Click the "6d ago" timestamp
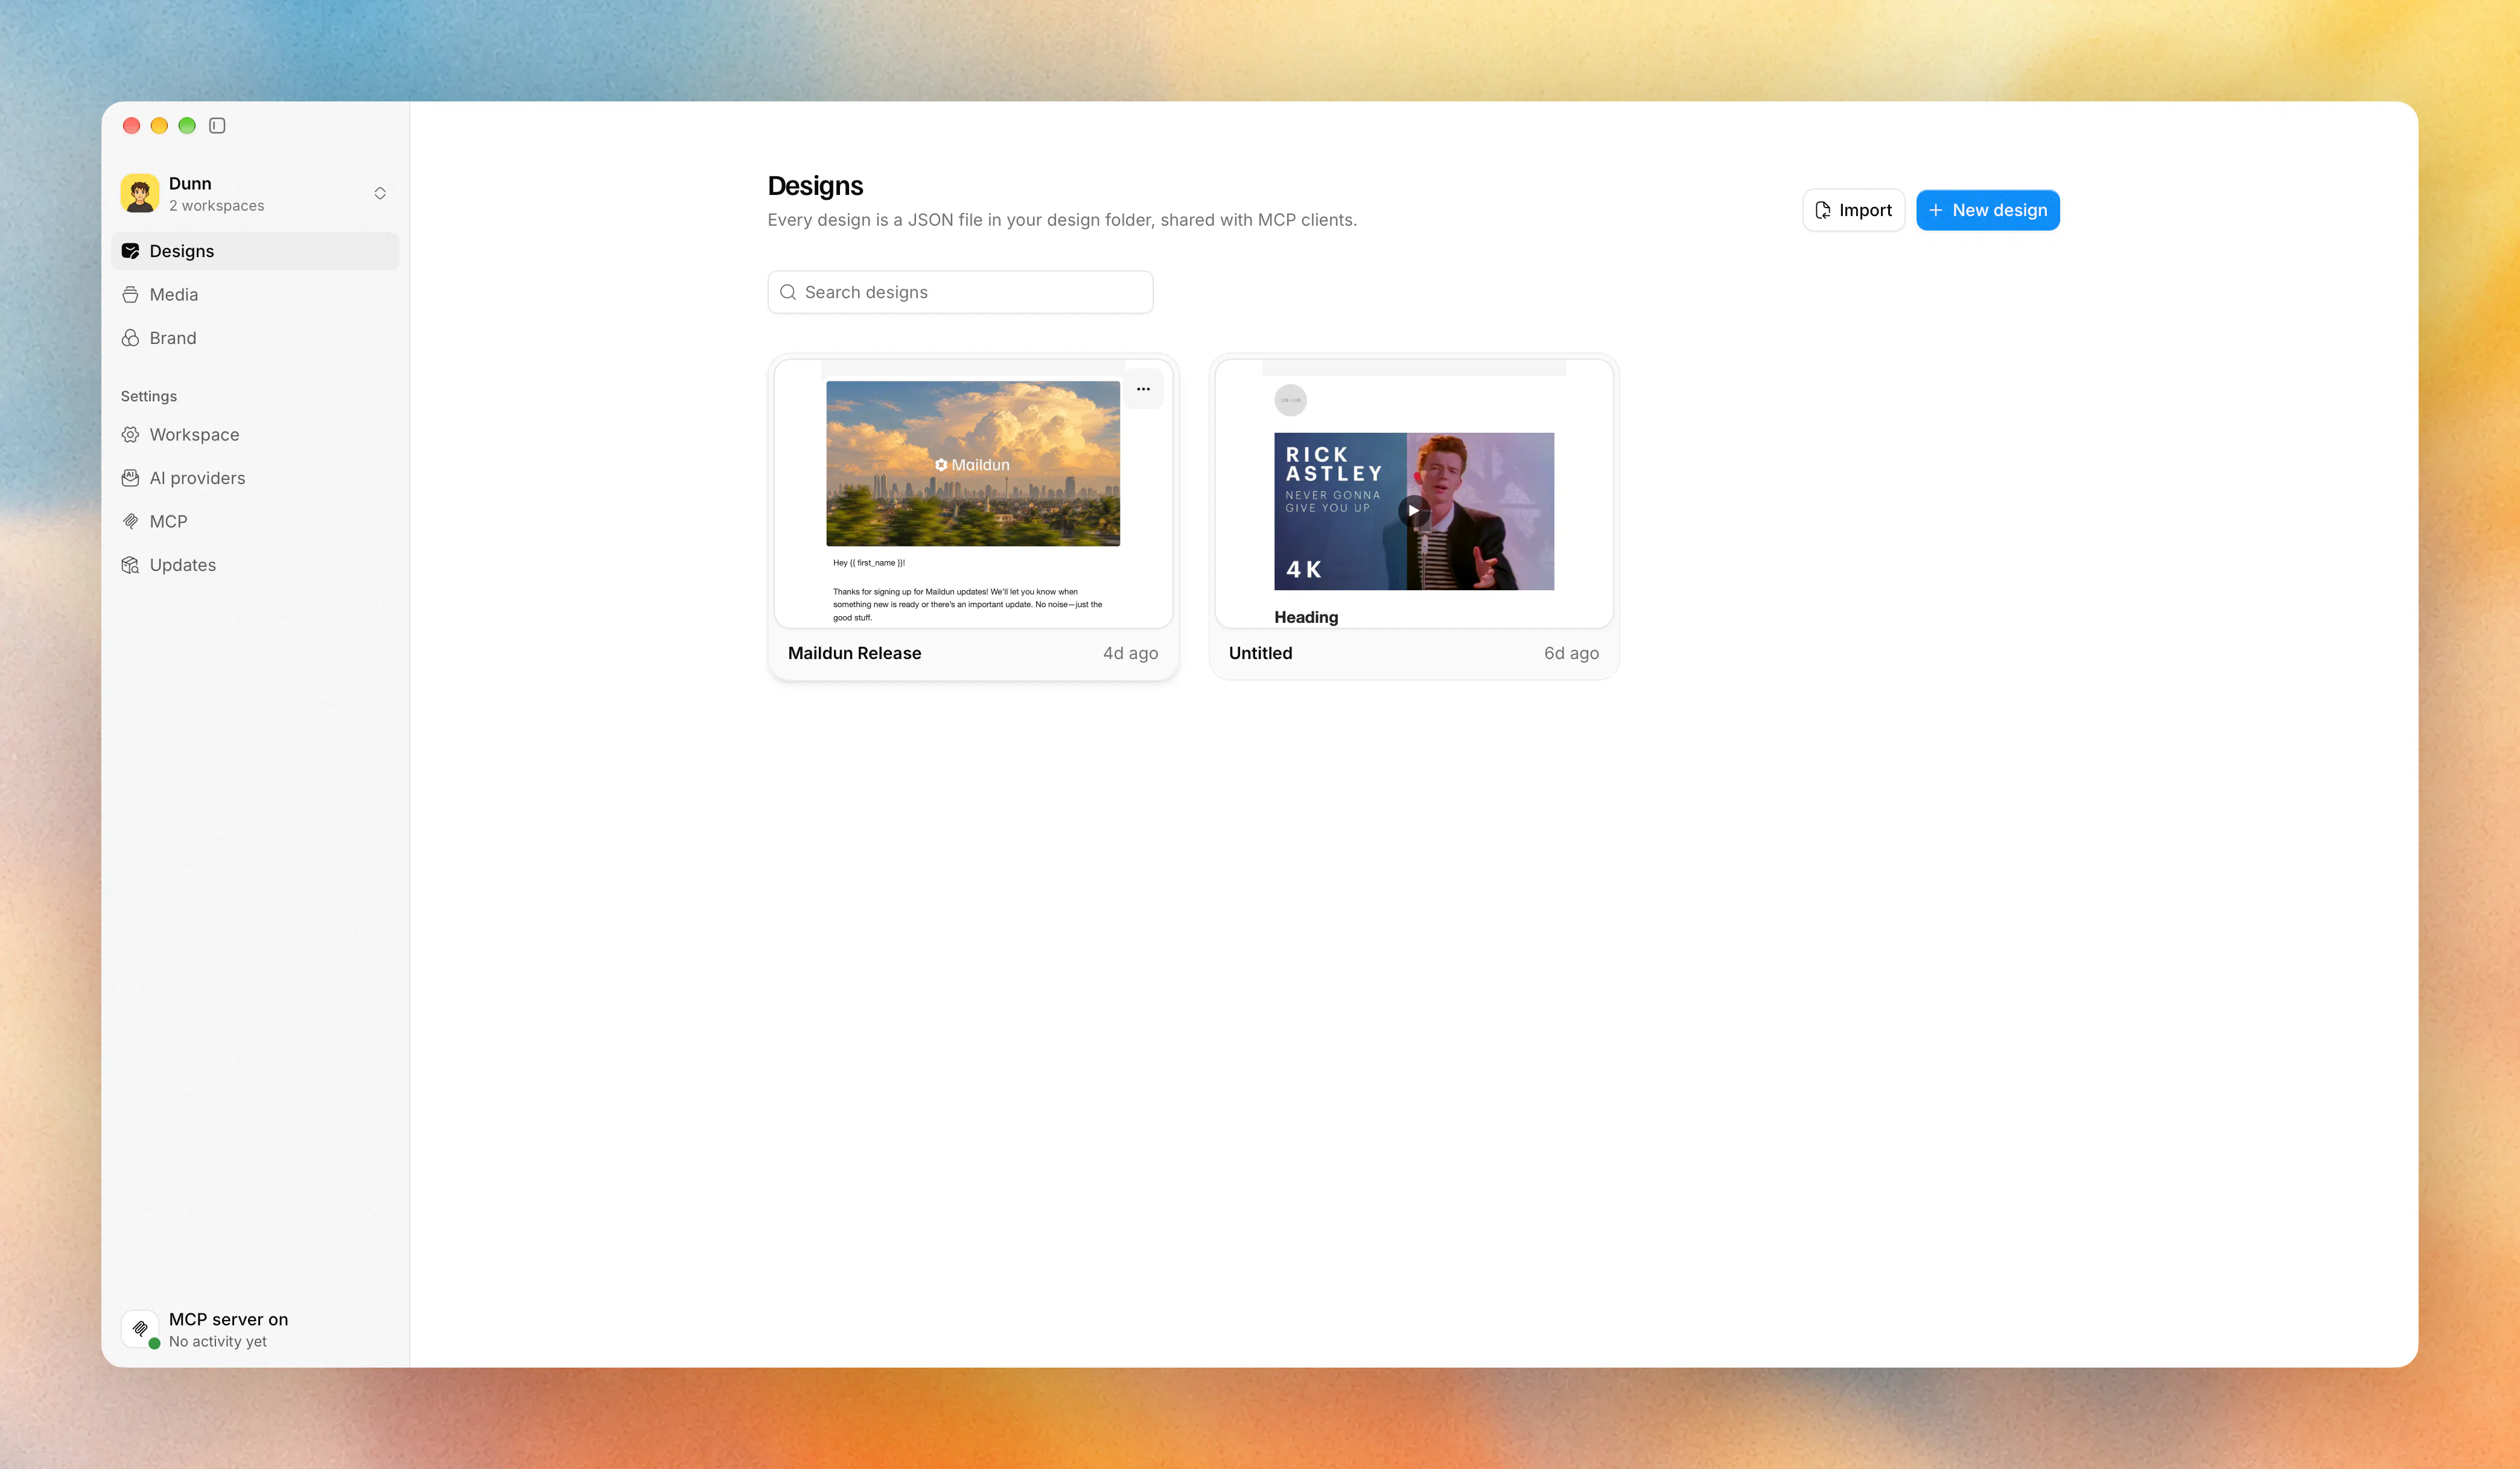Viewport: 2520px width, 1469px height. 1571,653
